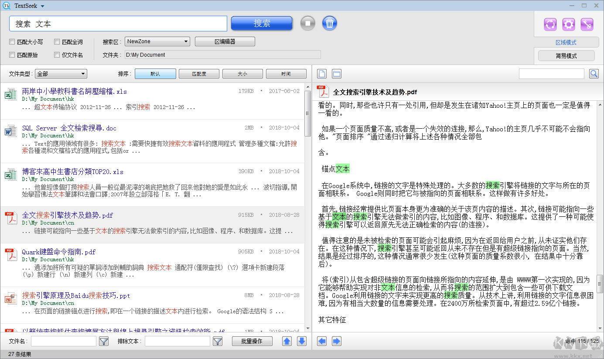Screen dimensions: 604x359
Task: Enable the 匹配大小写 checkbox
Action: coord(12,42)
